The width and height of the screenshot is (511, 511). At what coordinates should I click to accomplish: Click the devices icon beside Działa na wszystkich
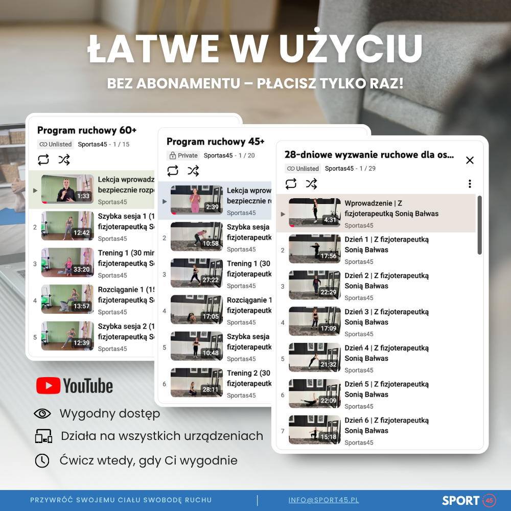43,436
